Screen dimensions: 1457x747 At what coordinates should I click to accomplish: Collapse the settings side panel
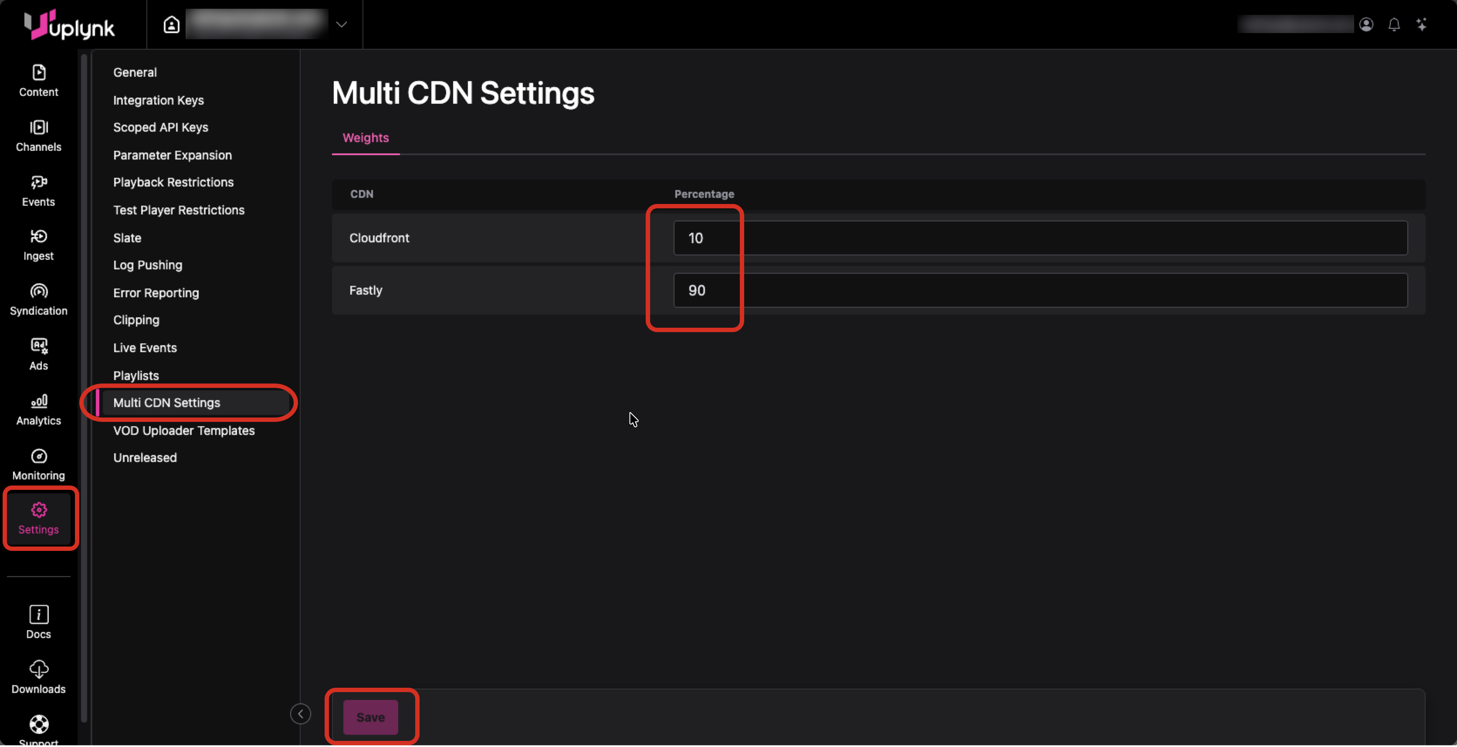click(x=300, y=713)
